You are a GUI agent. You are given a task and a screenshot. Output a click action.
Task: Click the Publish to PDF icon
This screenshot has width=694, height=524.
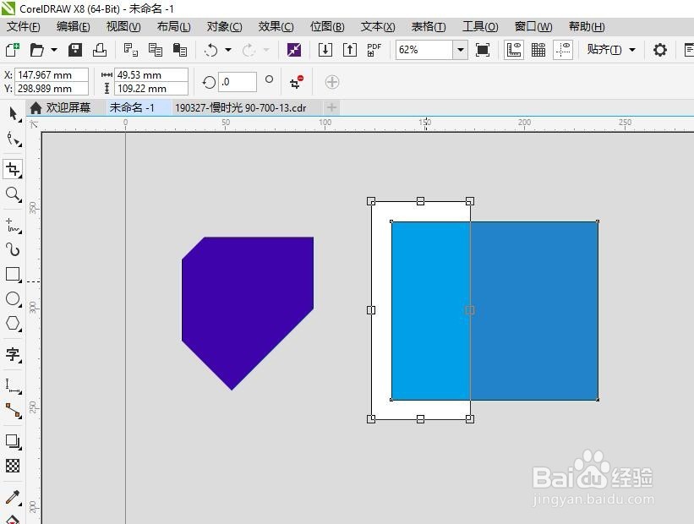coord(374,50)
